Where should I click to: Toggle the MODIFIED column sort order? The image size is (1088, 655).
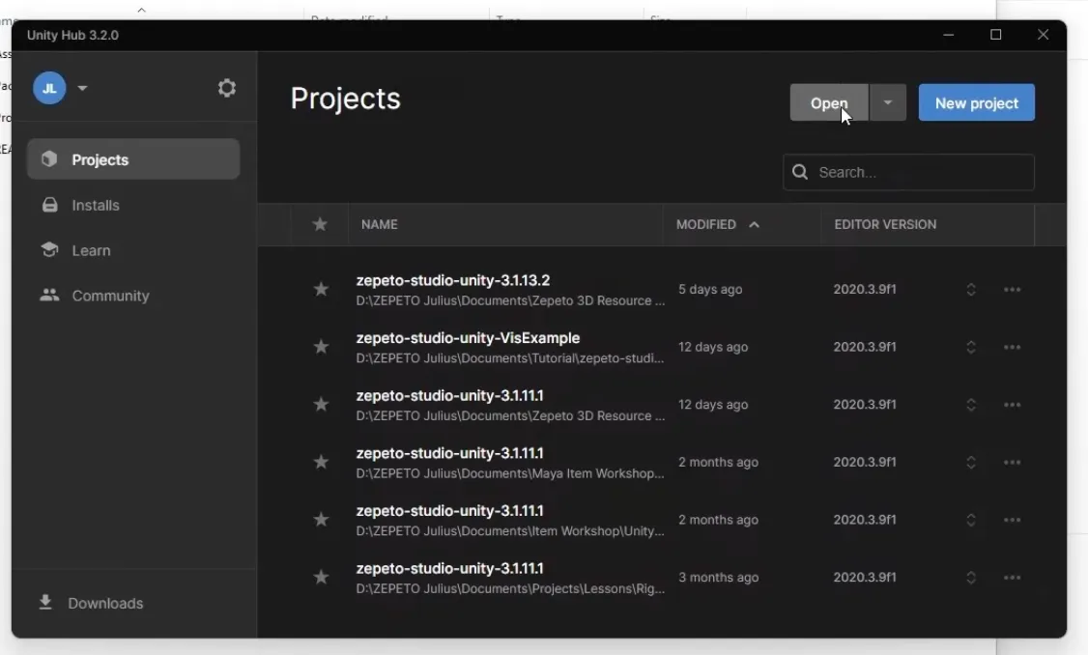point(718,224)
